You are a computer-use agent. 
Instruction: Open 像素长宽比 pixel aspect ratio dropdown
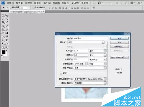pos(105,83)
